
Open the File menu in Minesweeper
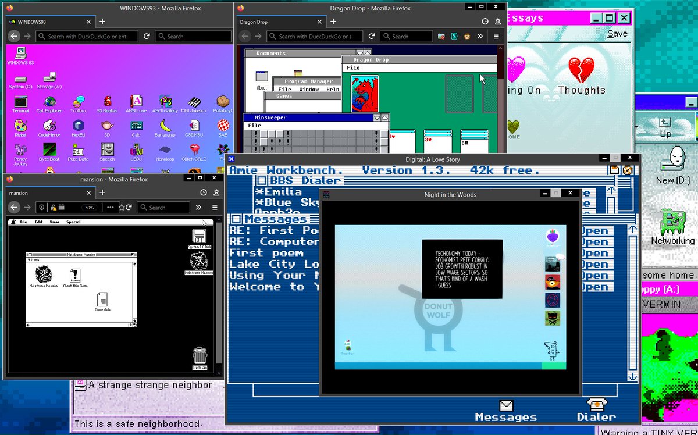254,126
